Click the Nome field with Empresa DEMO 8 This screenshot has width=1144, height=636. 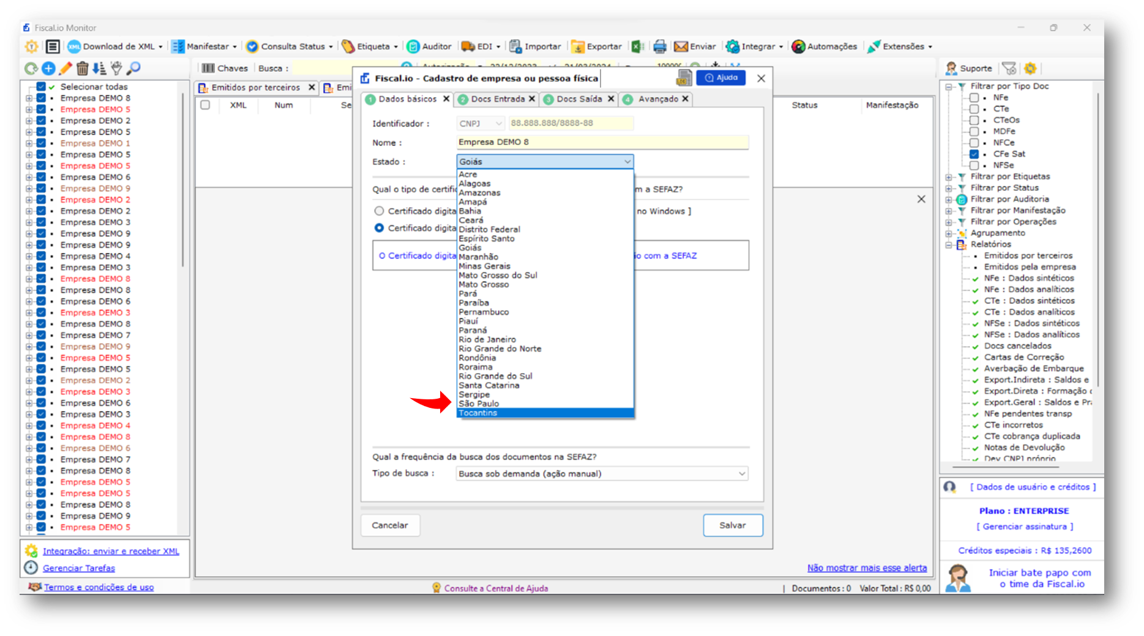pos(602,142)
